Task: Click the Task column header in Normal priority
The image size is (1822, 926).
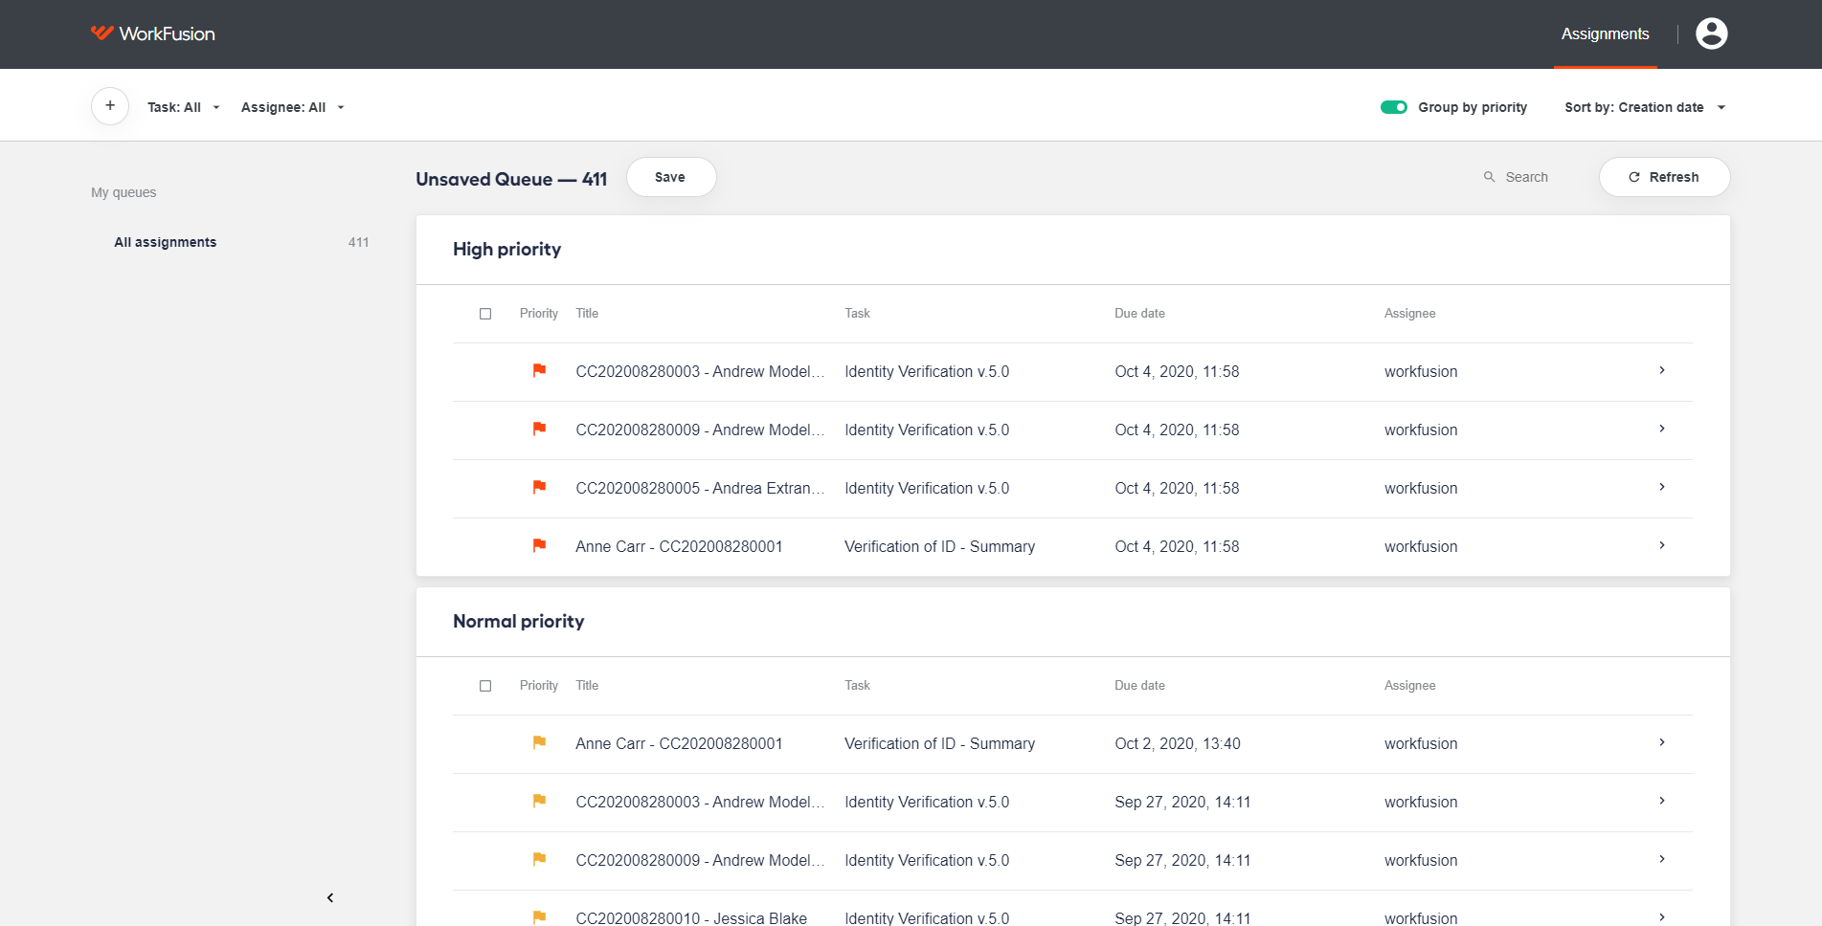Action: 857,686
